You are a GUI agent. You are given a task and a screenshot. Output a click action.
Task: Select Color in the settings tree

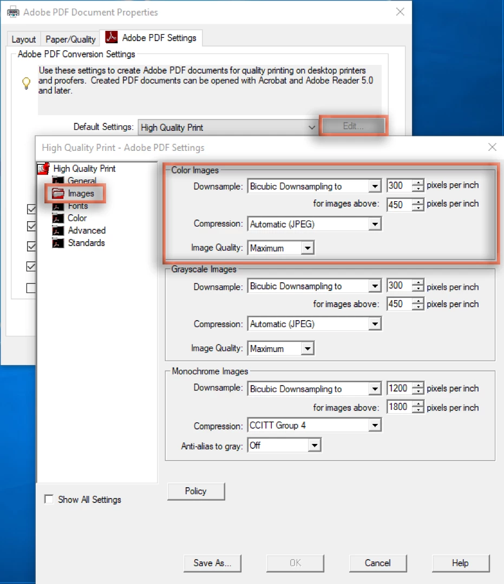77,218
